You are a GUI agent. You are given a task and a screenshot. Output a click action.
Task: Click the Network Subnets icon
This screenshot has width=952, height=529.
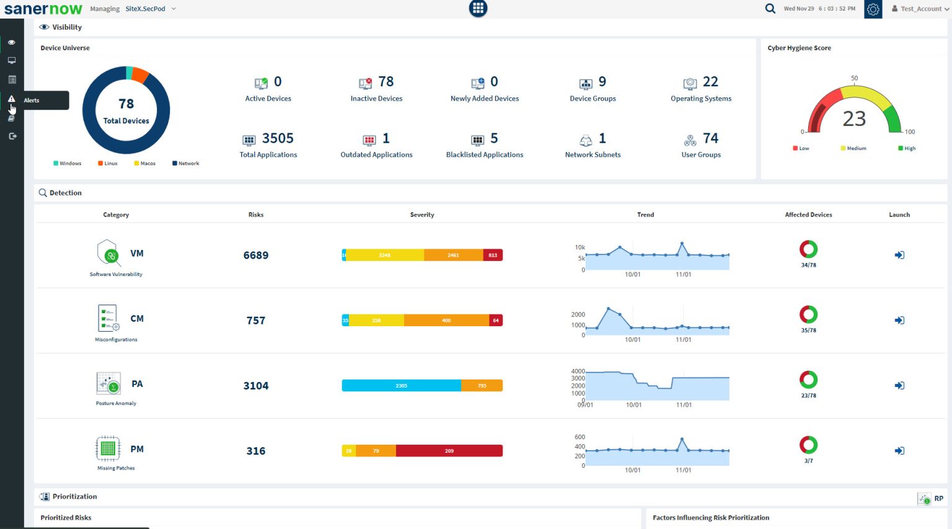[x=586, y=140]
